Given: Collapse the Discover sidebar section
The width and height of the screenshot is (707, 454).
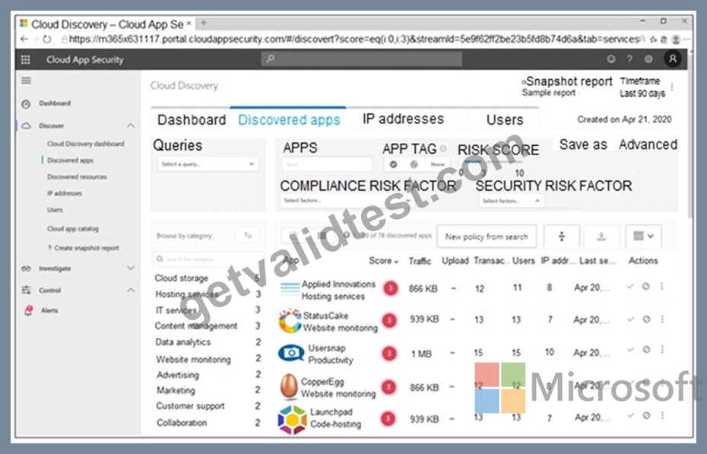Looking at the screenshot, I should 131,125.
